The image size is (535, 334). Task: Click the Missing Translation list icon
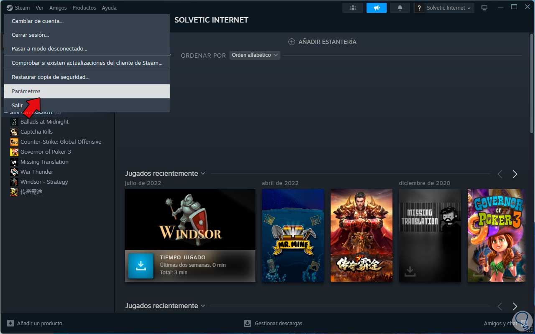[x=14, y=162]
